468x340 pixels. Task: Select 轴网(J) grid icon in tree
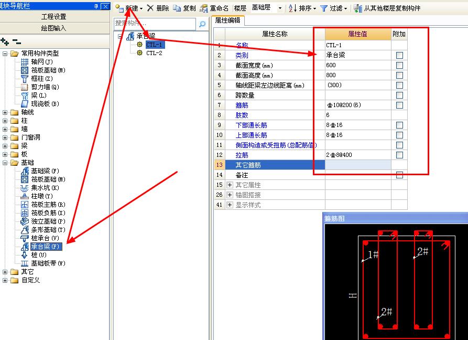(x=25, y=62)
